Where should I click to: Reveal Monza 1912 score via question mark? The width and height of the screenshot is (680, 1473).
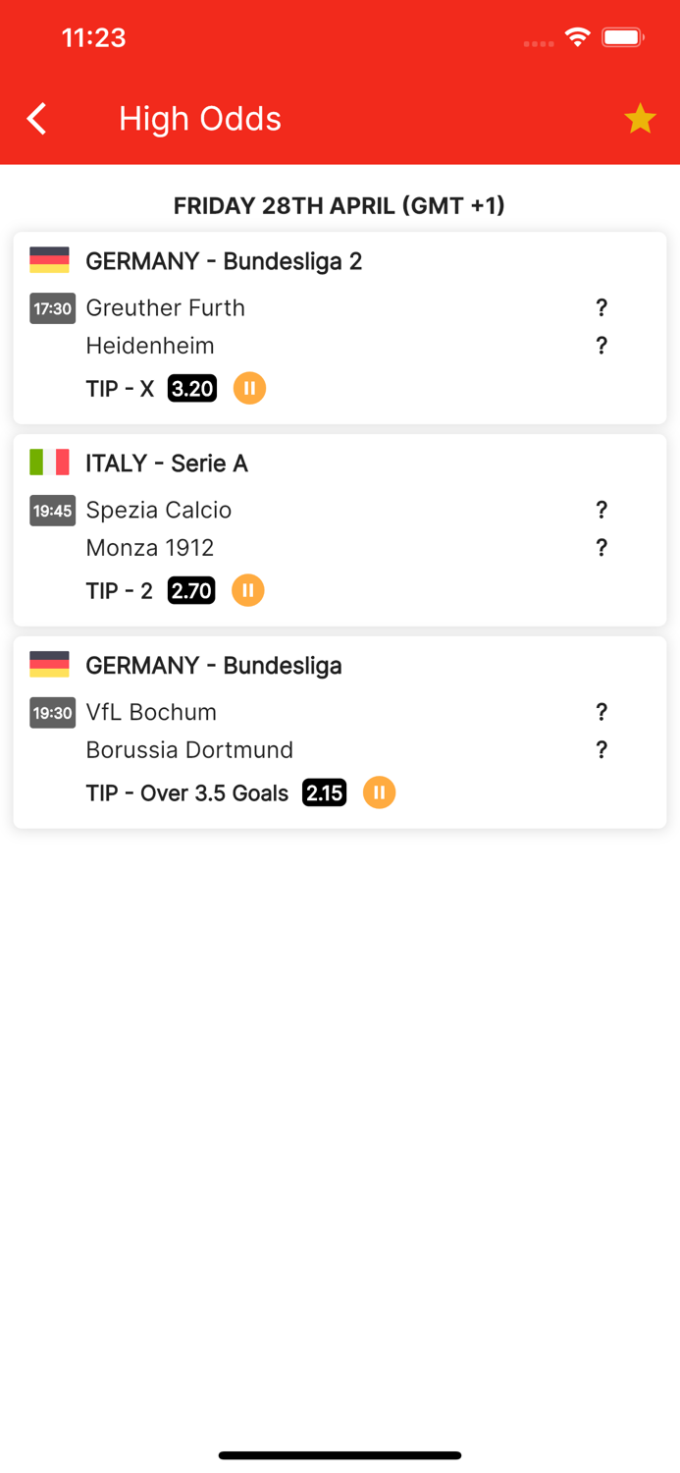pyautogui.click(x=602, y=547)
